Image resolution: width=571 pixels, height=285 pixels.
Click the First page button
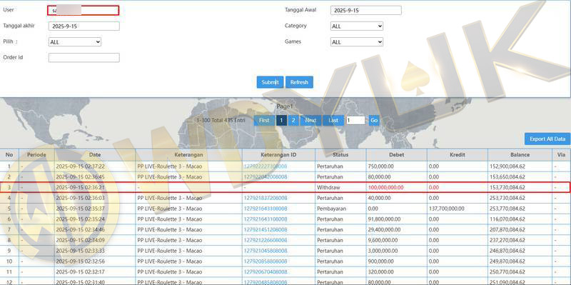[x=264, y=120]
